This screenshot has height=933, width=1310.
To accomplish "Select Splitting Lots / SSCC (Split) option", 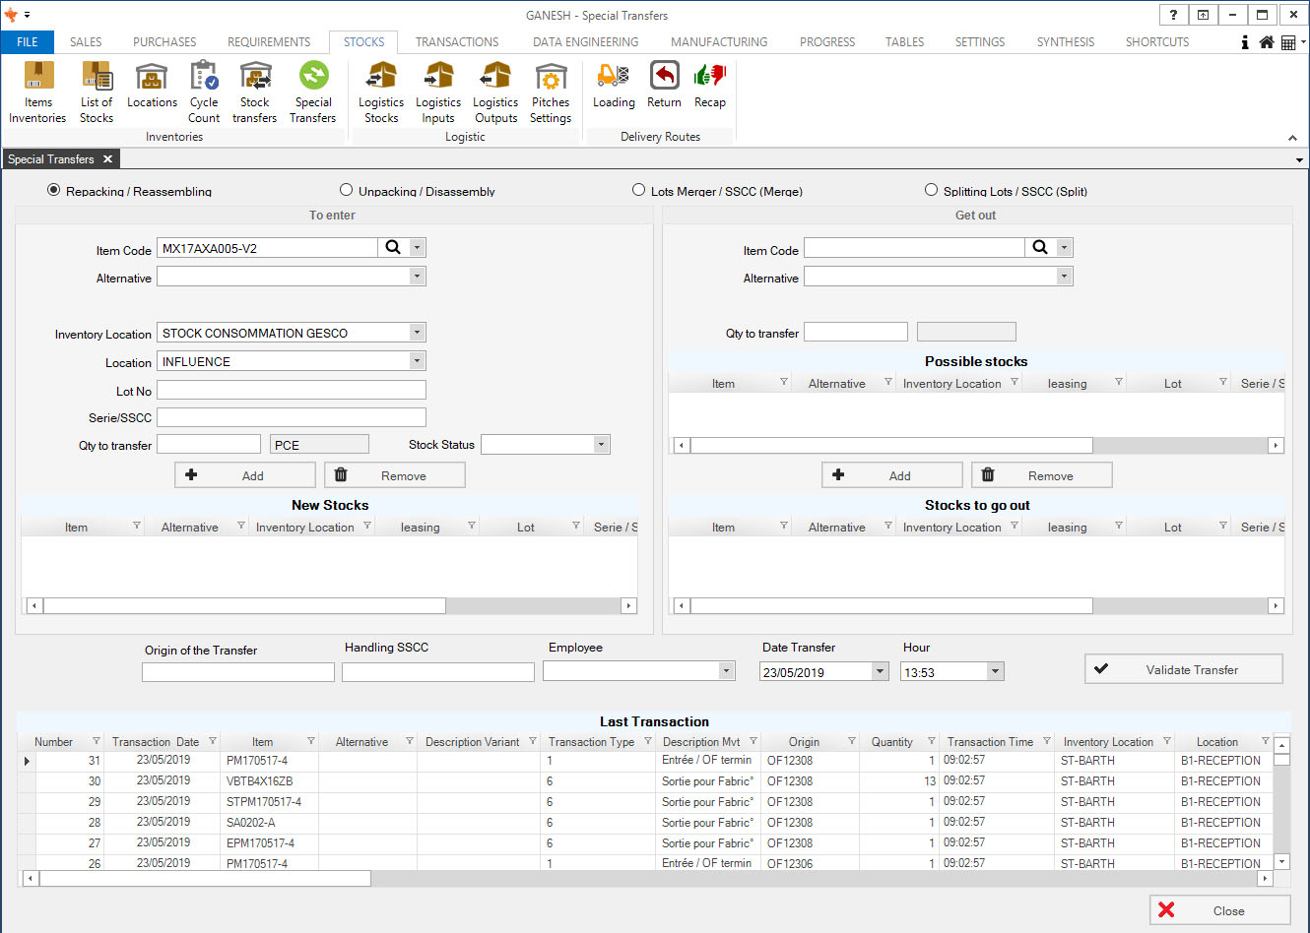I will pos(932,190).
